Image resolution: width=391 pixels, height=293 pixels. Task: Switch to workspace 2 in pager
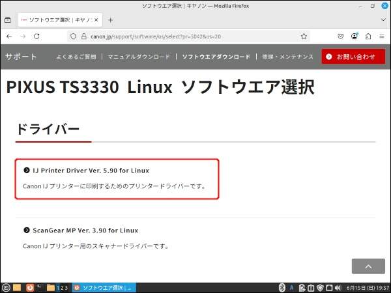62,288
